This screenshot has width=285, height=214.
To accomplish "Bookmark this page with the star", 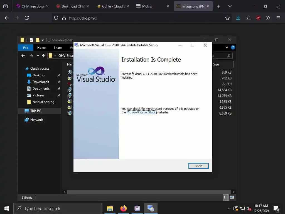I will (227, 18).
